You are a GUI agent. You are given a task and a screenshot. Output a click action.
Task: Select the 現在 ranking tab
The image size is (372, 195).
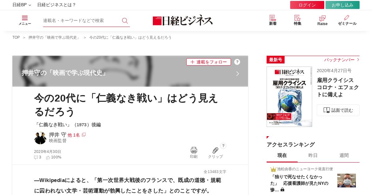tap(282, 155)
